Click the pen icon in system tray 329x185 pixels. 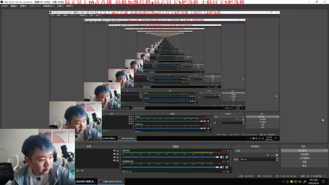(x=305, y=182)
